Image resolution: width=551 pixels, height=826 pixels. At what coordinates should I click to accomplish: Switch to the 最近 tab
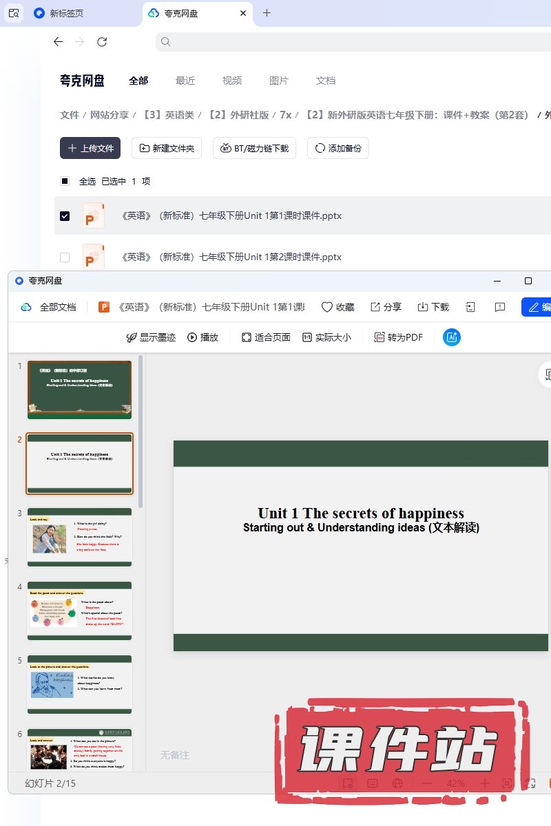pos(185,81)
